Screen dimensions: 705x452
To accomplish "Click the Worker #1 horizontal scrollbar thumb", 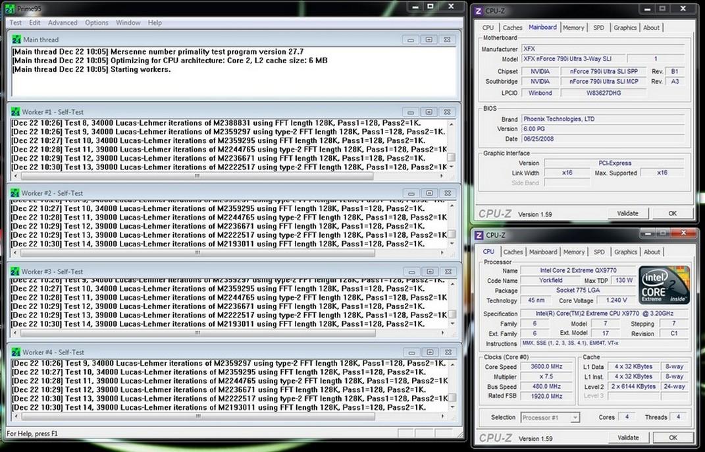I will [196, 176].
